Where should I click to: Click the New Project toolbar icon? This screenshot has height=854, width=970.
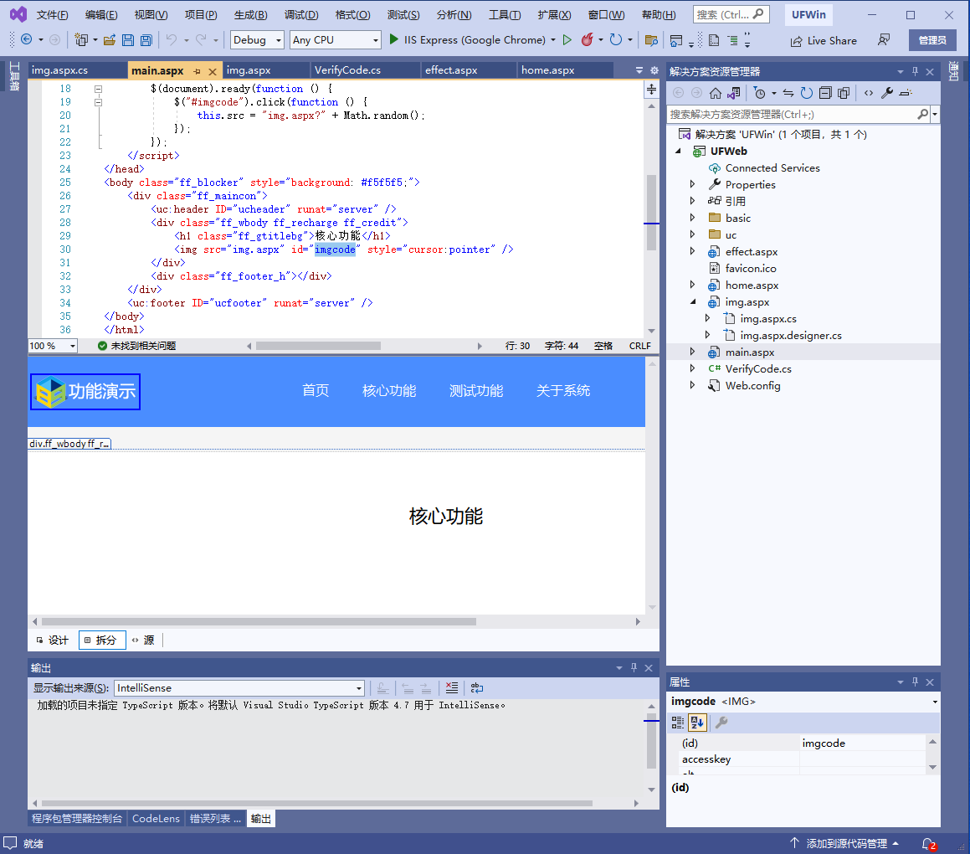tap(81, 39)
